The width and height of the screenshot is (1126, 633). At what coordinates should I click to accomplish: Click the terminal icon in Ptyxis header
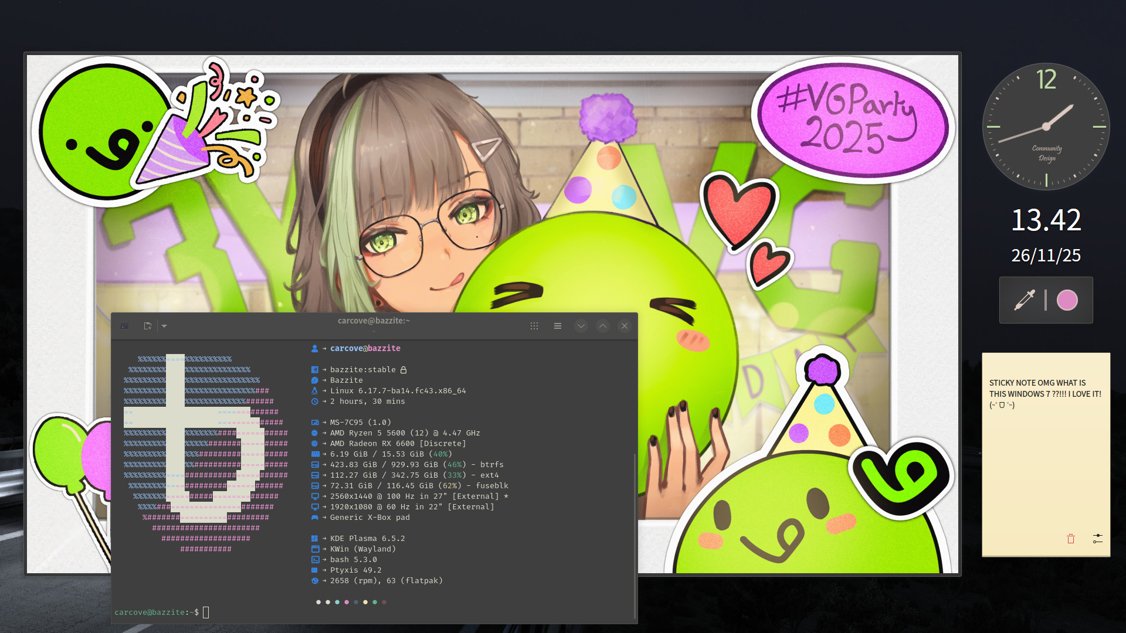click(x=124, y=326)
